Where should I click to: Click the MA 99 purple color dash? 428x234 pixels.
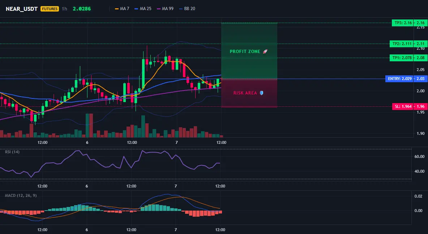pos(159,9)
